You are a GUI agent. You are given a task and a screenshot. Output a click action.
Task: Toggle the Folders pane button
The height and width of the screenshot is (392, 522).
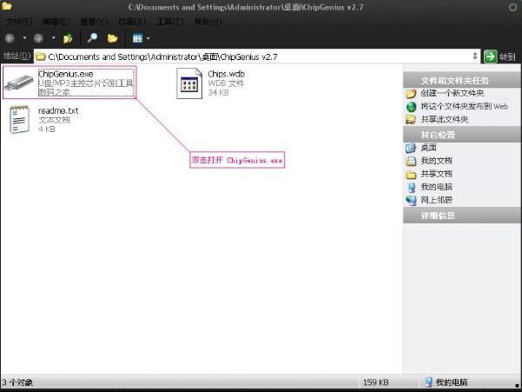(x=113, y=38)
